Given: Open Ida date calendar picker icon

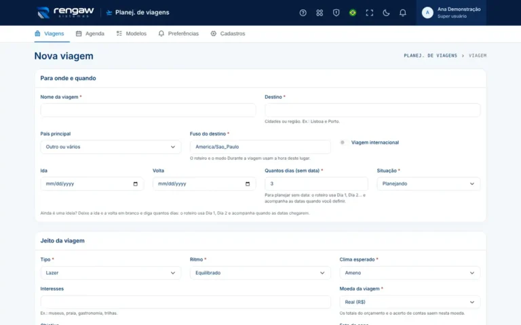Looking at the screenshot, I should click(135, 183).
